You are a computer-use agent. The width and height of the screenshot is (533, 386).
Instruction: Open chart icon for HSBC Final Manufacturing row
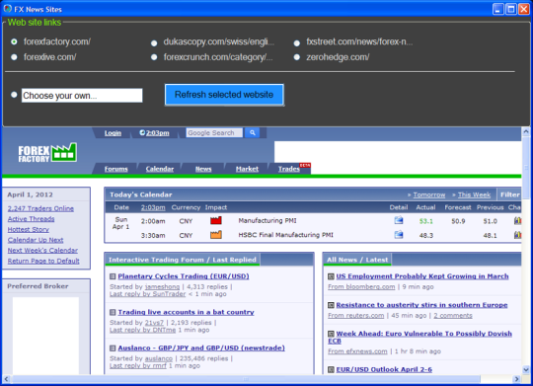point(518,235)
